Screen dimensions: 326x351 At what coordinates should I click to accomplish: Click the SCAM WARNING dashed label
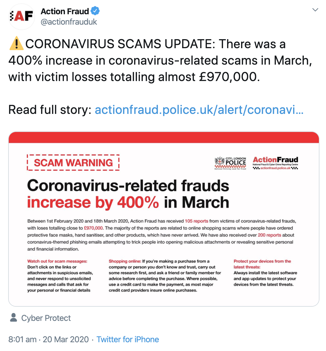(x=73, y=163)
